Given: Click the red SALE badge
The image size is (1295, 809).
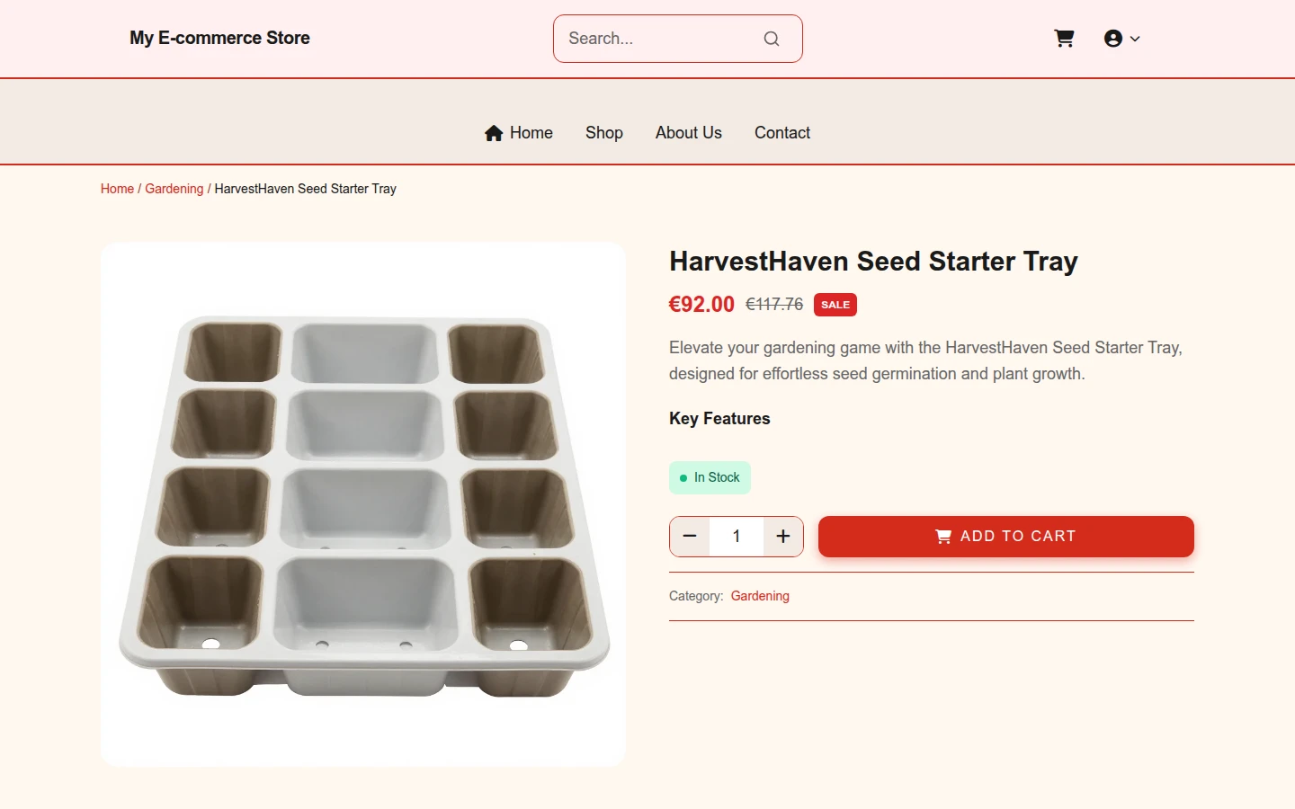Looking at the screenshot, I should (x=835, y=305).
